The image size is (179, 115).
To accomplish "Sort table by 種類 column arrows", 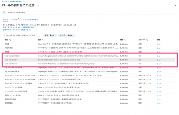I will pos(125,40).
